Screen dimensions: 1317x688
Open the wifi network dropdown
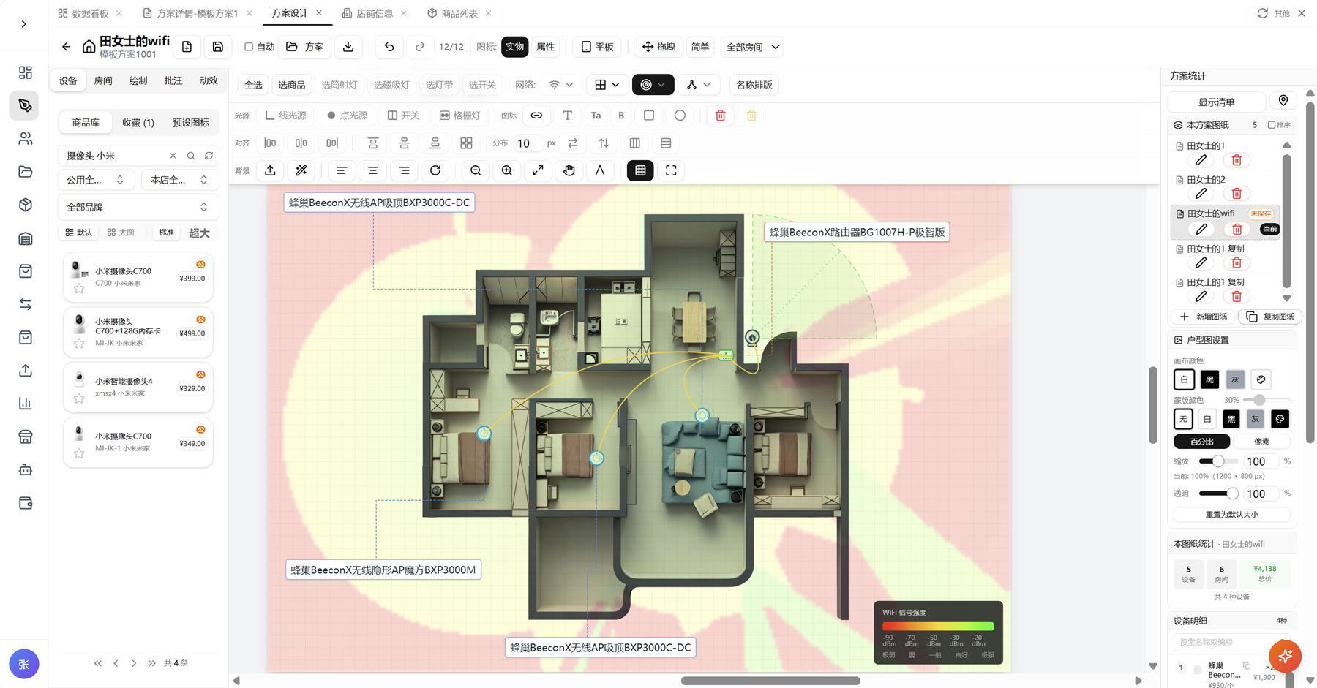click(x=561, y=85)
